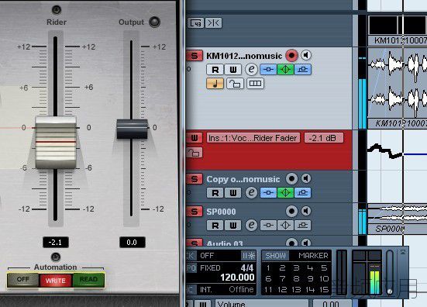The height and width of the screenshot is (307, 427).
Task: Set plugin Automation to WRITE
Action: point(56,281)
